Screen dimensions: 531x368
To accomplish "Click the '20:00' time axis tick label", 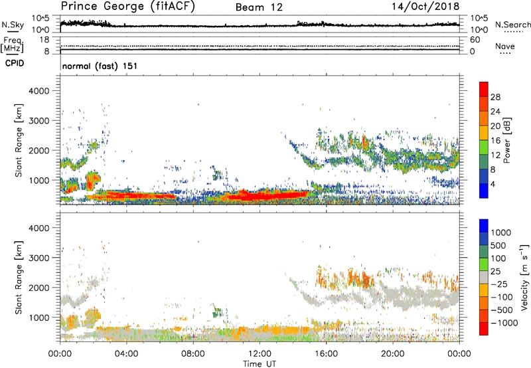I will click(x=392, y=354).
